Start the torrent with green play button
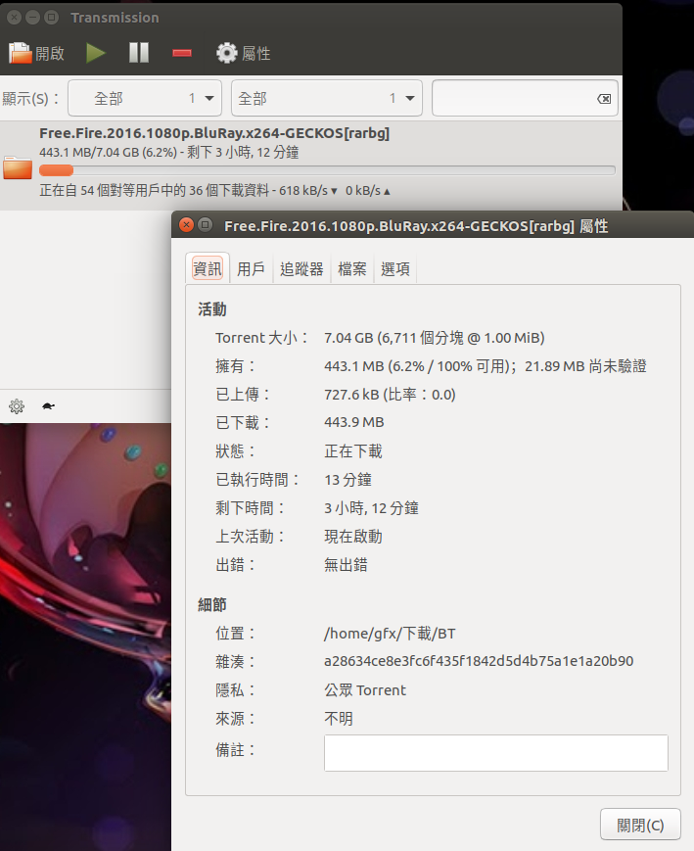This screenshot has height=851, width=694. tap(96, 53)
